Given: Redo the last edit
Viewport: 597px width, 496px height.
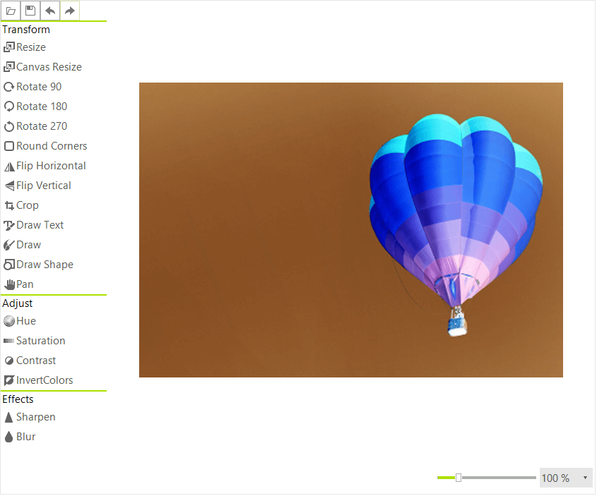Looking at the screenshot, I should click(69, 11).
